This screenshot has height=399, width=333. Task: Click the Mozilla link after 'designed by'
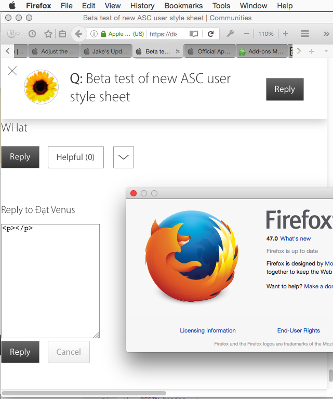click(329, 263)
